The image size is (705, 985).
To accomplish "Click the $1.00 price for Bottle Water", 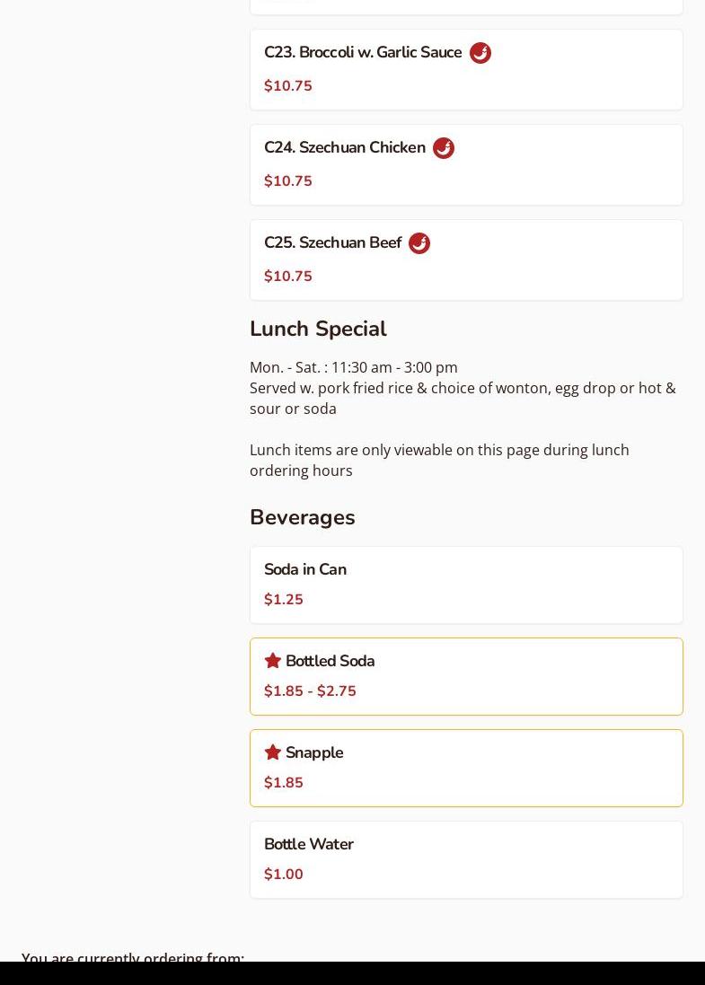I will [x=284, y=875].
